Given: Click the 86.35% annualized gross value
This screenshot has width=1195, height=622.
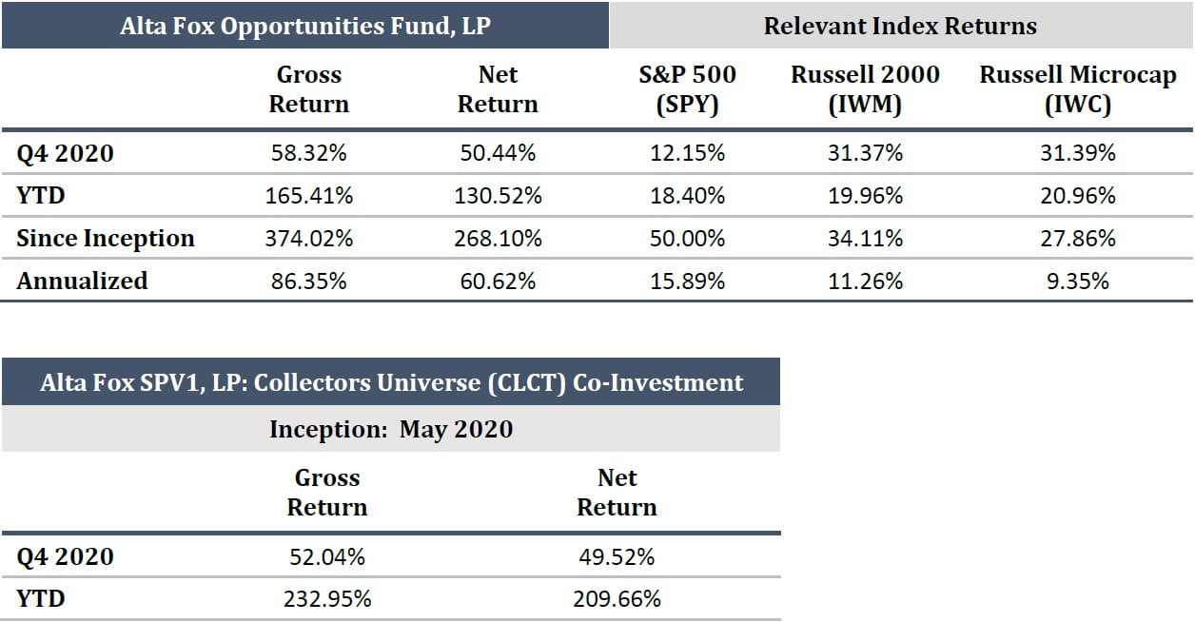Looking at the screenshot, I should coord(308,282).
